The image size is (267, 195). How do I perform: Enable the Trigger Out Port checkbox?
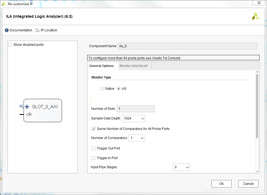click(94, 148)
